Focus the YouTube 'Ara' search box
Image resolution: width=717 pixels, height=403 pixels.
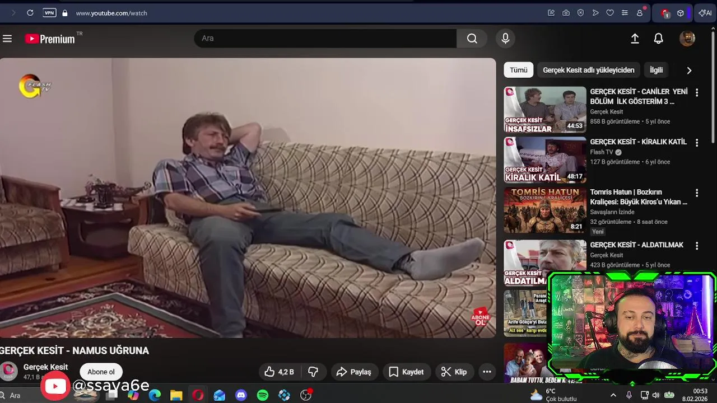[x=325, y=38]
